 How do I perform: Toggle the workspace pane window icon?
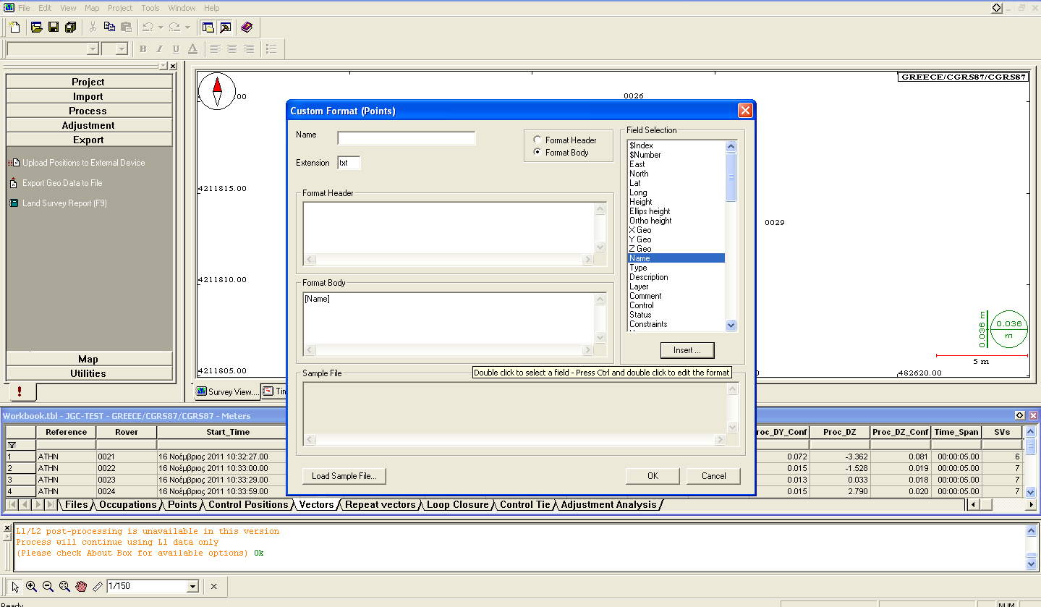(208, 27)
